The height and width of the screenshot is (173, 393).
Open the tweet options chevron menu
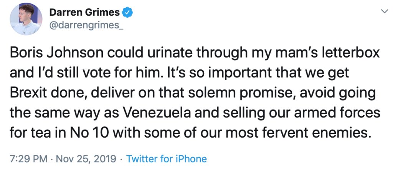[x=383, y=12]
